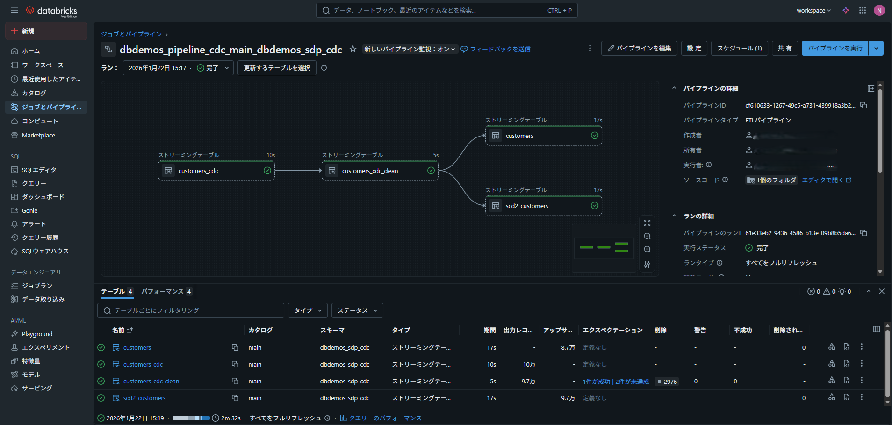
Task: Zoom out of the pipeline graph
Action: click(647, 249)
